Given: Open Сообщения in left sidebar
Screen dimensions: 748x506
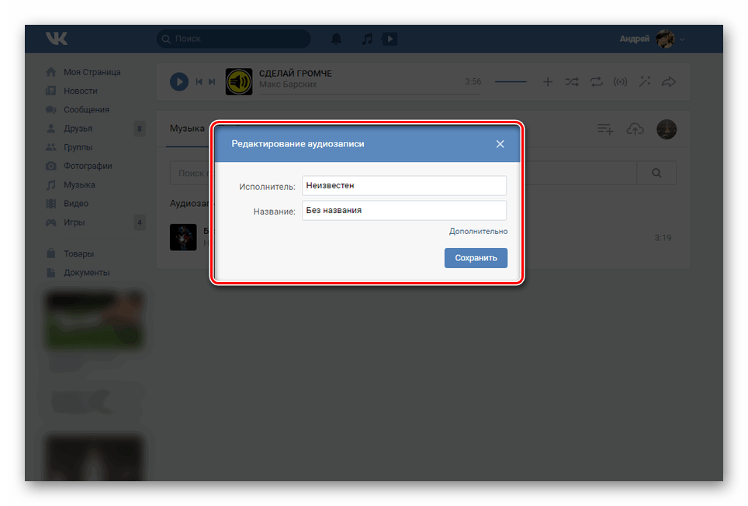Looking at the screenshot, I should [x=86, y=110].
